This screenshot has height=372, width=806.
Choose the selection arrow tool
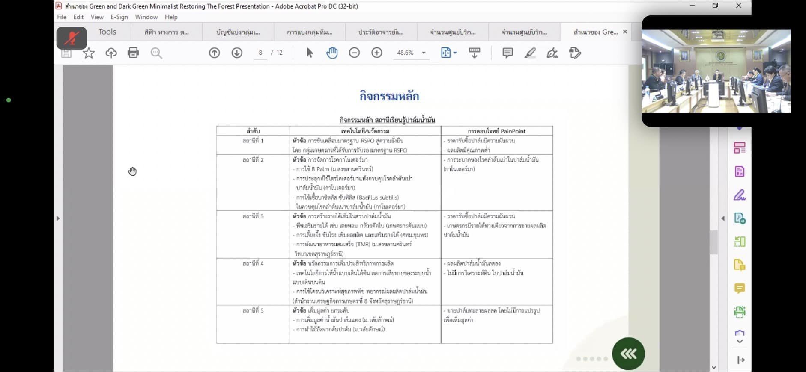310,53
